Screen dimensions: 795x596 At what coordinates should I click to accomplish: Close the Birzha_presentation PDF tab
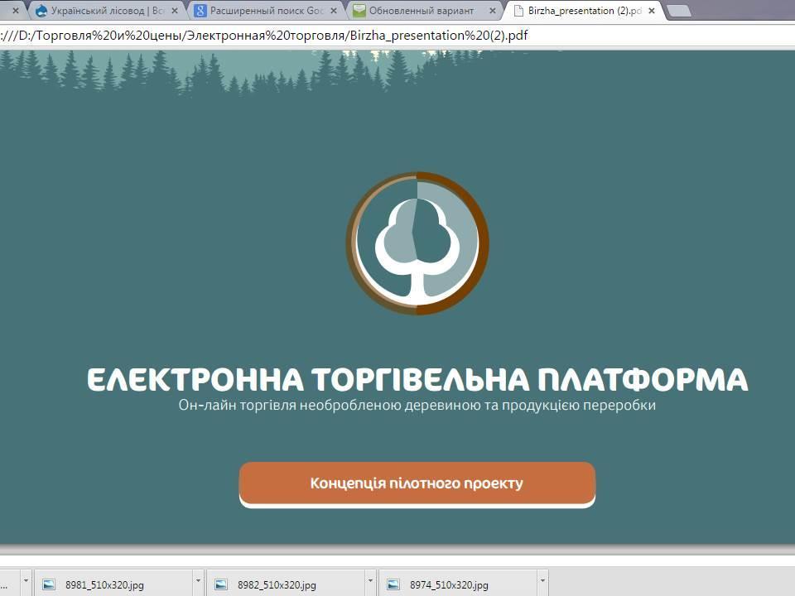[651, 12]
